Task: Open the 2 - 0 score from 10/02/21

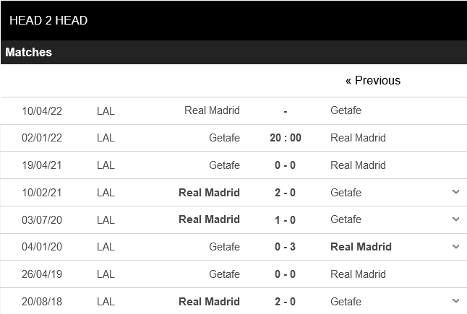Action: tap(285, 193)
